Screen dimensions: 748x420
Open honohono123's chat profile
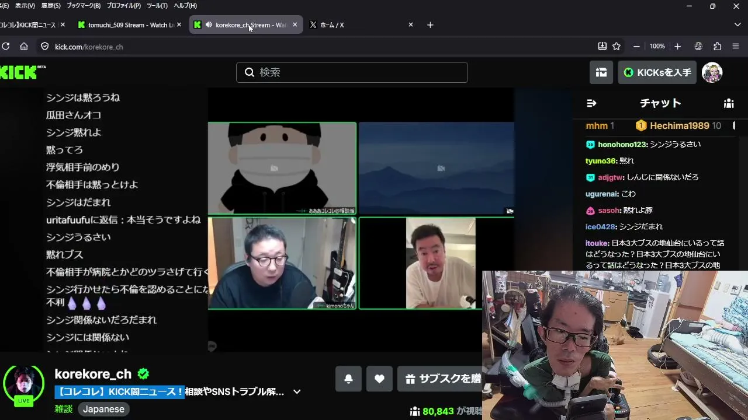coord(622,144)
